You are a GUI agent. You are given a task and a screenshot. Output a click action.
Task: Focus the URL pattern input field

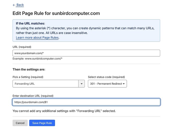pos(86,53)
